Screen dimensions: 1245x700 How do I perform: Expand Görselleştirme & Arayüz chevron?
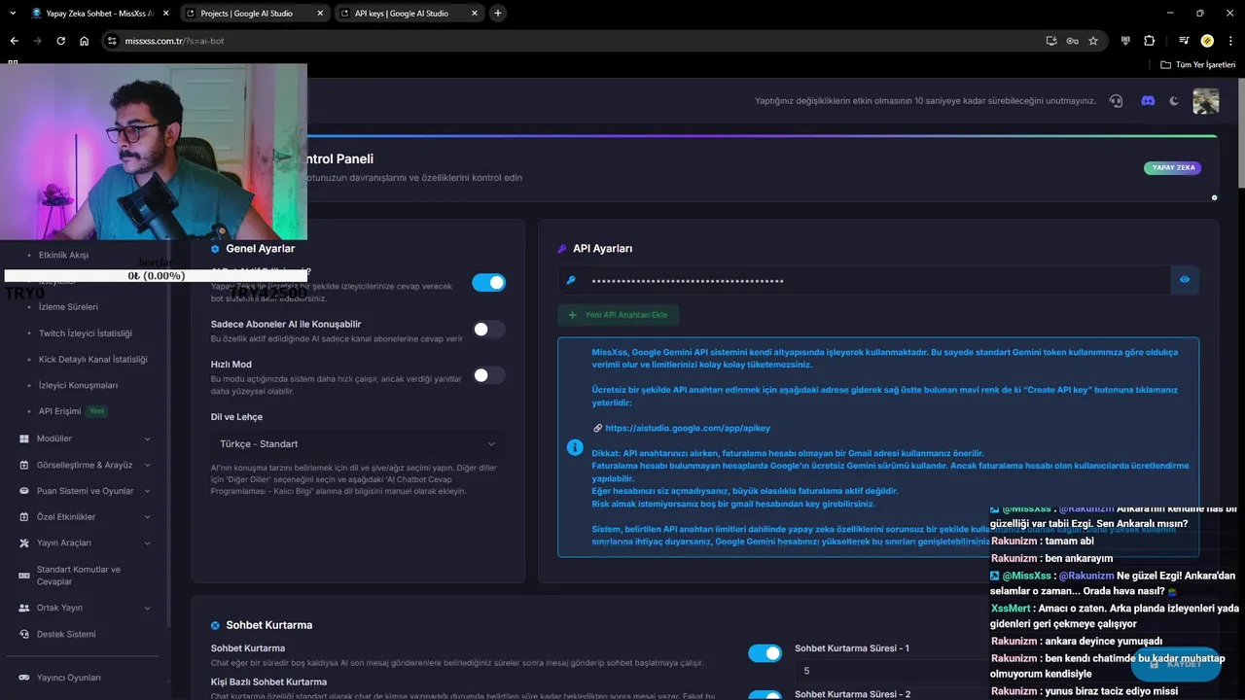click(147, 465)
